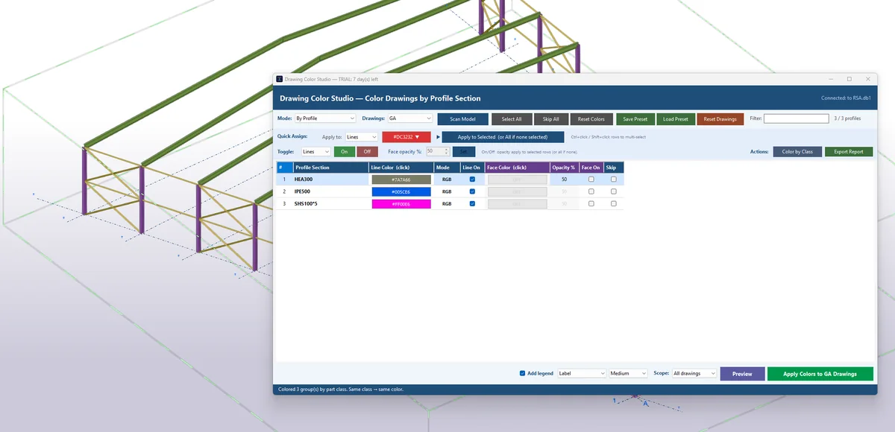Click the Save Preset button
This screenshot has width=895, height=432.
[635, 119]
